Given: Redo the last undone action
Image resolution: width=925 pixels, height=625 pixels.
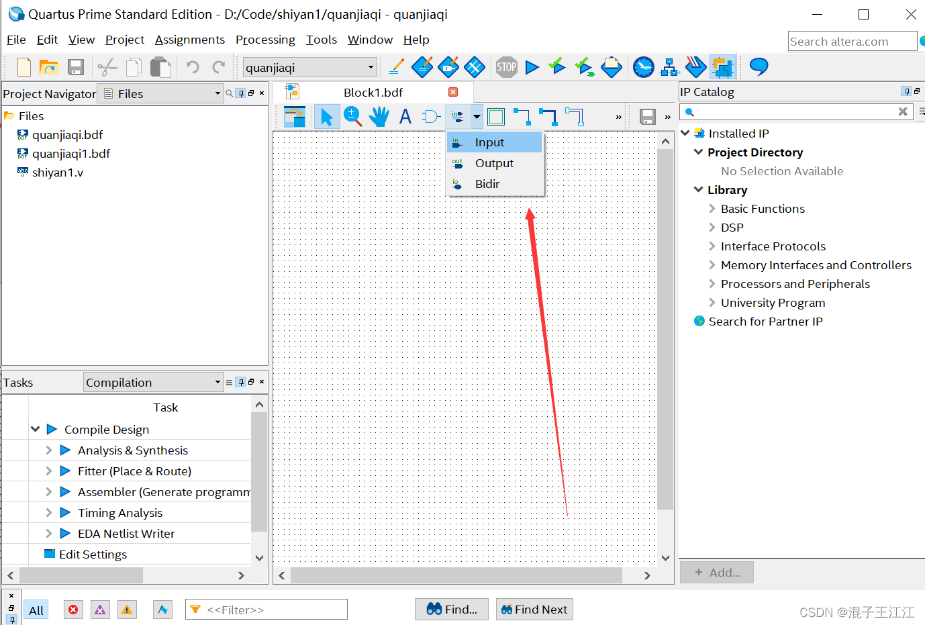Looking at the screenshot, I should tap(219, 67).
